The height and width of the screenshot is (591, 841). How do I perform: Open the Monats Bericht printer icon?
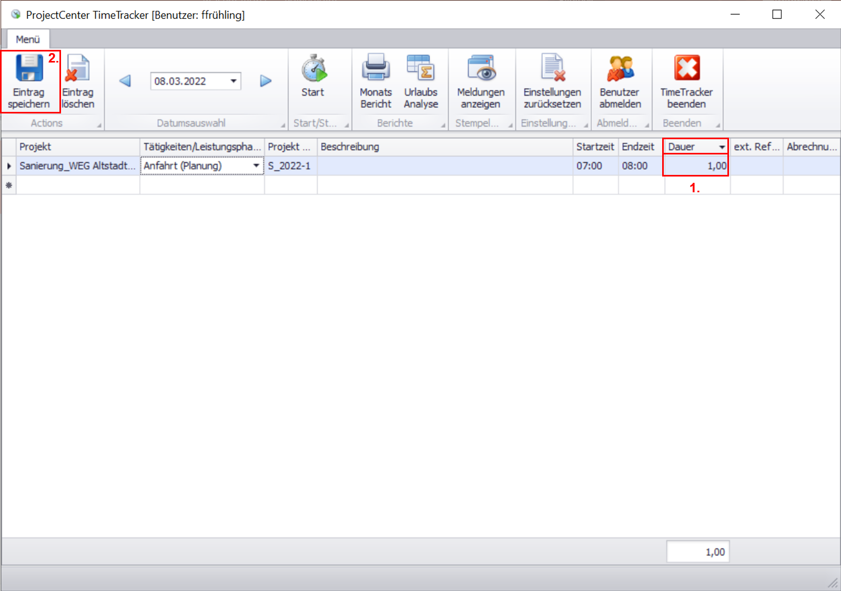(376, 69)
